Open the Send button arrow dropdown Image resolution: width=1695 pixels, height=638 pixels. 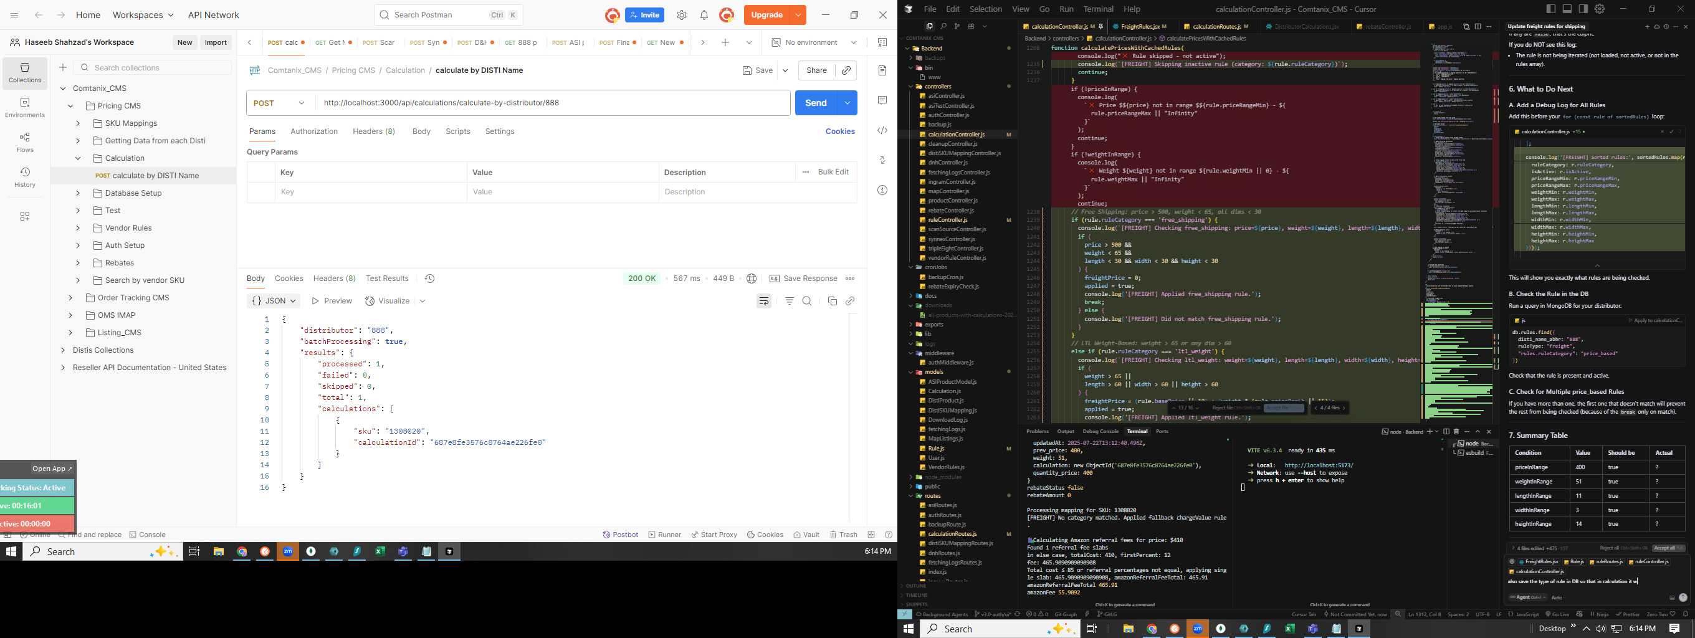(x=847, y=103)
